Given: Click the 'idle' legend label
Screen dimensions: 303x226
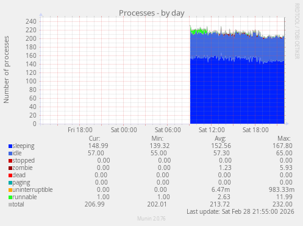Looking at the screenshot, I should pyautogui.click(x=17, y=153).
